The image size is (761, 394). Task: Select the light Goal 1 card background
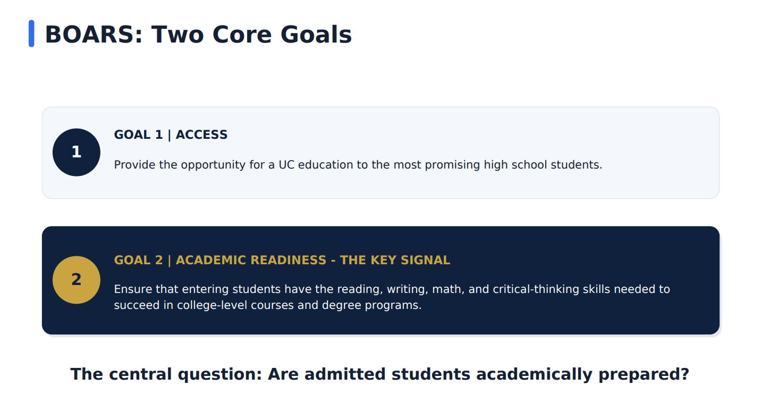coord(380,153)
